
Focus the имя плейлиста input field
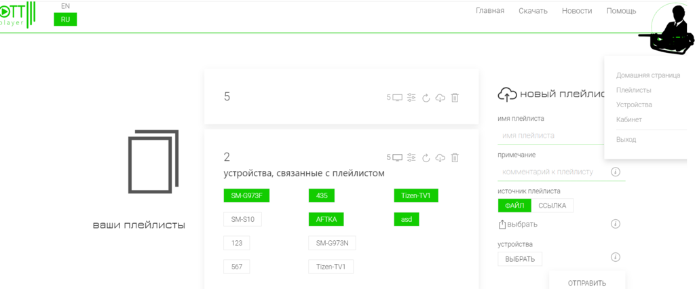click(551, 136)
